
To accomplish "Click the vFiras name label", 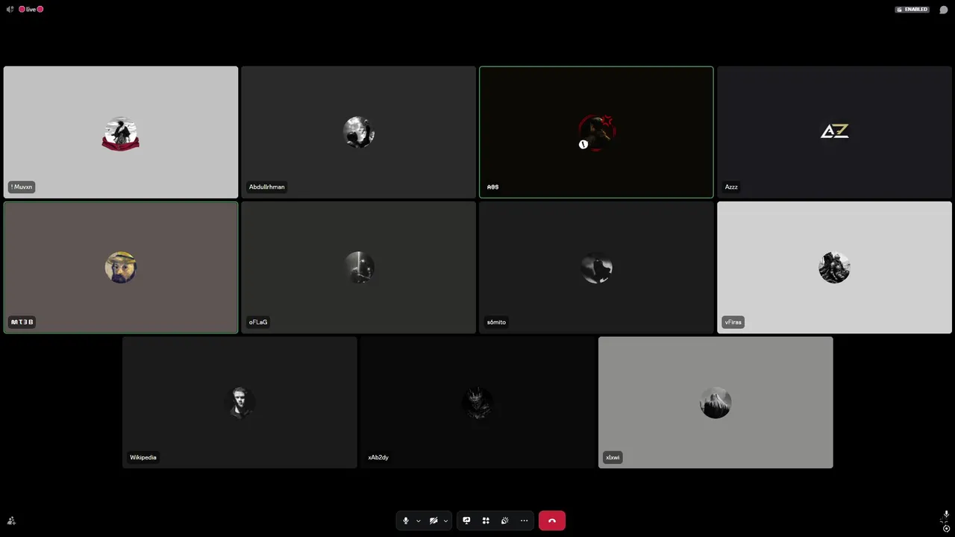I will pyautogui.click(x=733, y=322).
